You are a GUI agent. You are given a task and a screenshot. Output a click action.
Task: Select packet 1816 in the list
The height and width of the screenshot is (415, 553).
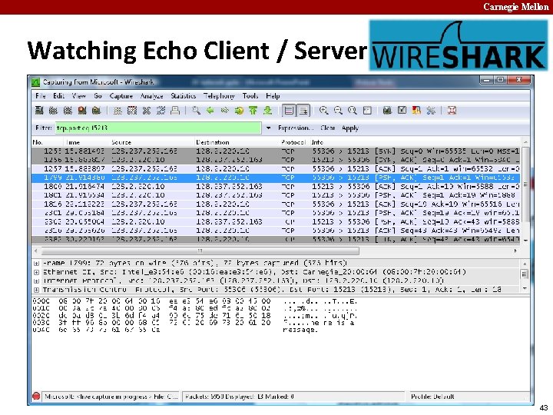pos(276,204)
